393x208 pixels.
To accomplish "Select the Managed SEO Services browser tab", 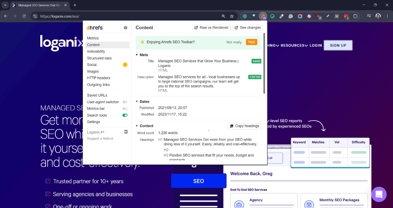I will point(39,5).
